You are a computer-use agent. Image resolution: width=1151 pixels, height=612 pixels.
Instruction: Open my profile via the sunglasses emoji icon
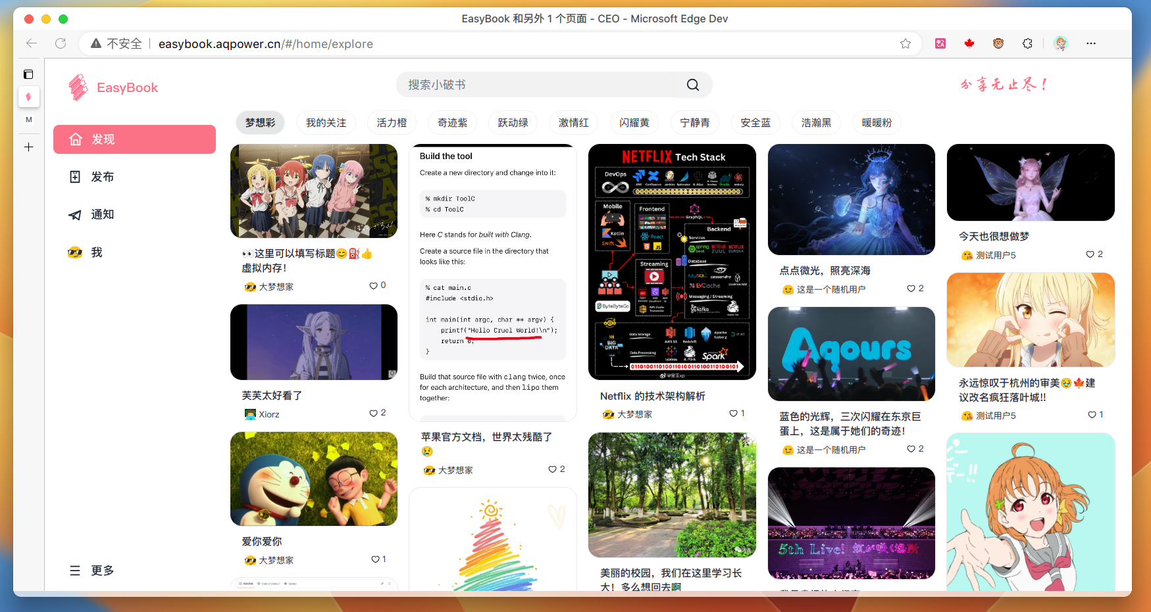75,252
